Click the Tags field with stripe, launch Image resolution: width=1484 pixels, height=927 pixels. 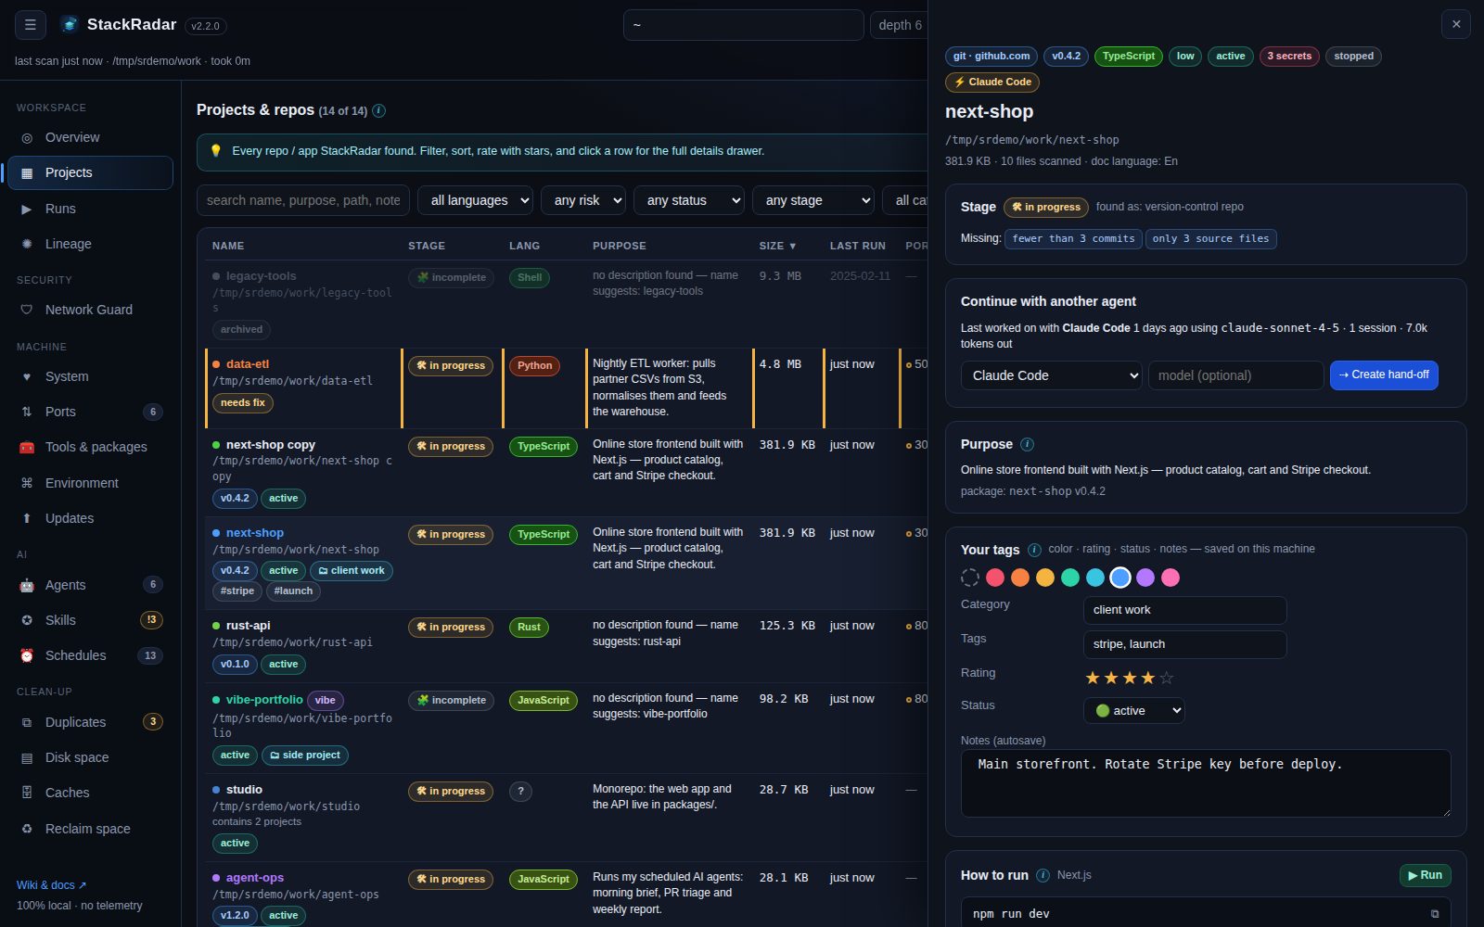[1185, 644]
